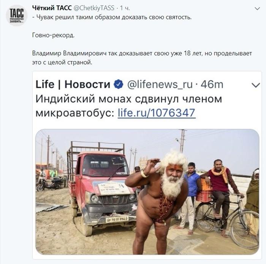Click the Чёткий ТАСС account name
Screen dimensions: 266x264
coord(52,8)
